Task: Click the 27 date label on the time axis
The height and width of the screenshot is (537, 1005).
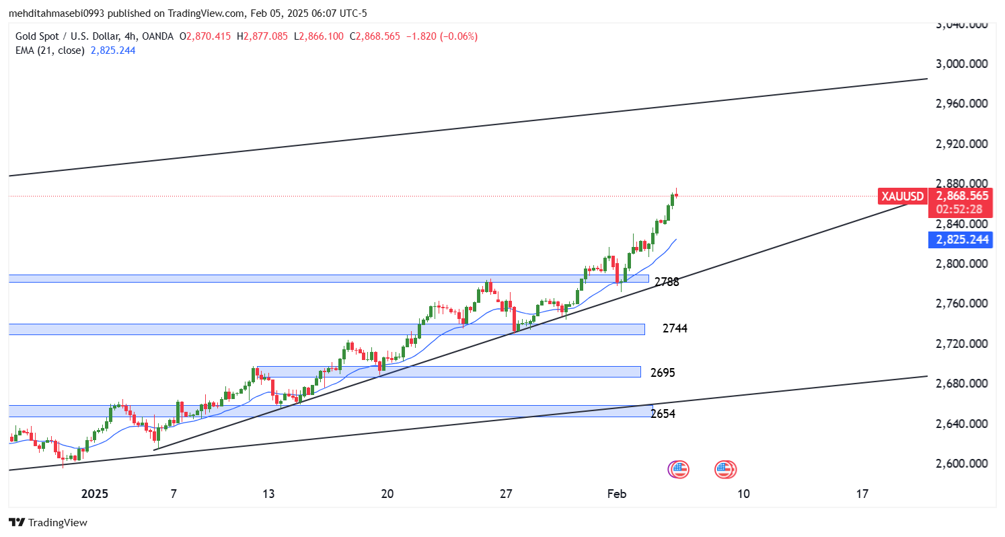Action: (x=507, y=494)
